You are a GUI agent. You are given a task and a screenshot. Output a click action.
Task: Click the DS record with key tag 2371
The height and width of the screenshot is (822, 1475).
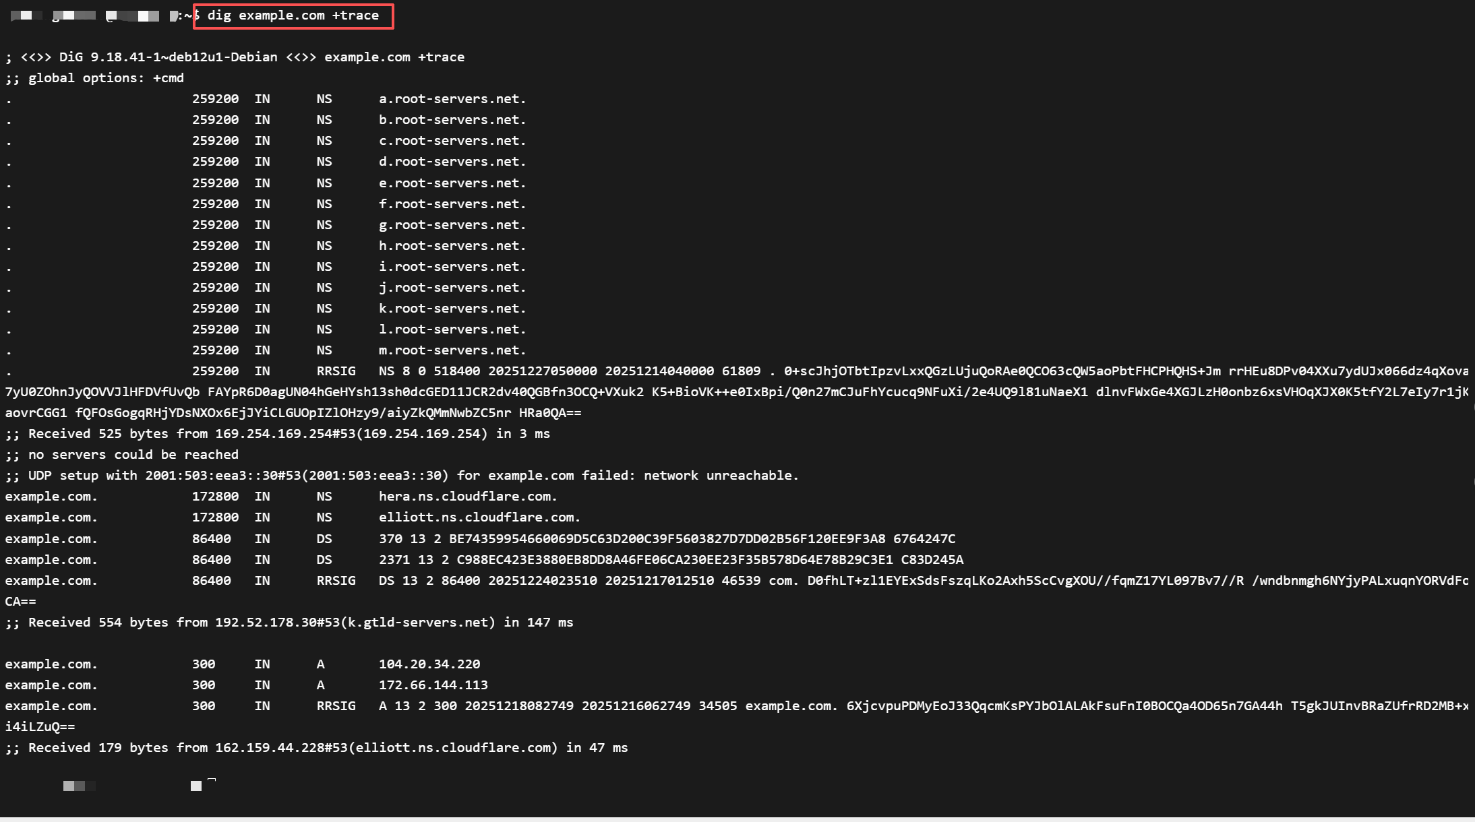tap(670, 560)
